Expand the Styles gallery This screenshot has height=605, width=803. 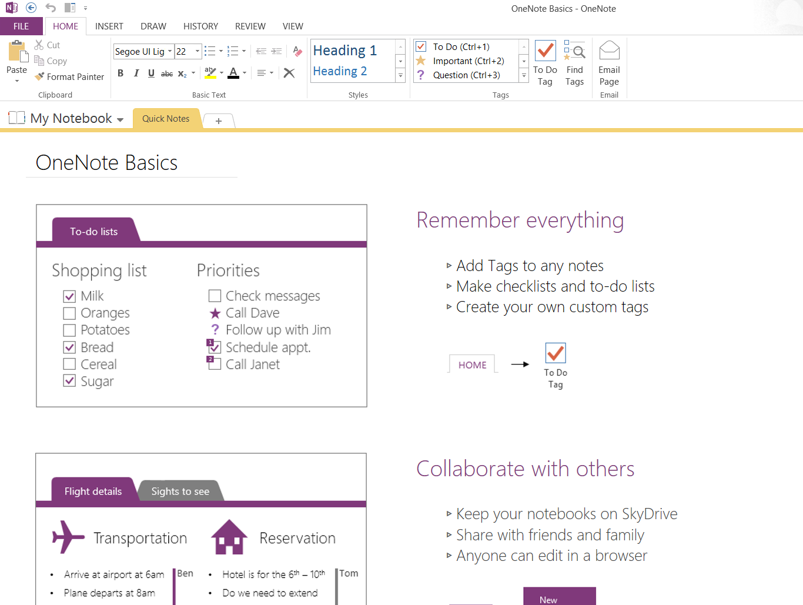[400, 75]
